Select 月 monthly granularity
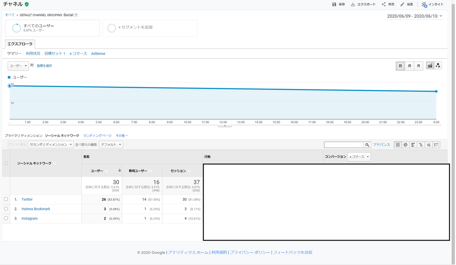Screen dimensions: 456x265 418,66
